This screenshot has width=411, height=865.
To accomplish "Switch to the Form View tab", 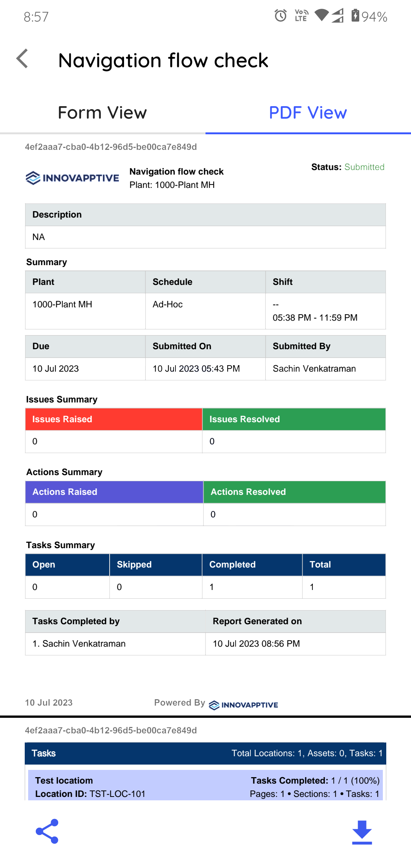I will coord(102,113).
